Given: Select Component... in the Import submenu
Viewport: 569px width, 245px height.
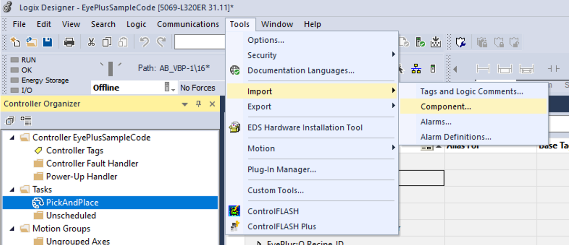Looking at the screenshot, I should [x=446, y=107].
